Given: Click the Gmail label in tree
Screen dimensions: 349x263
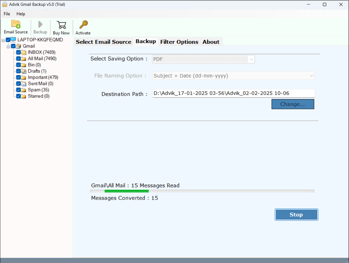Looking at the screenshot, I should 29,46.
